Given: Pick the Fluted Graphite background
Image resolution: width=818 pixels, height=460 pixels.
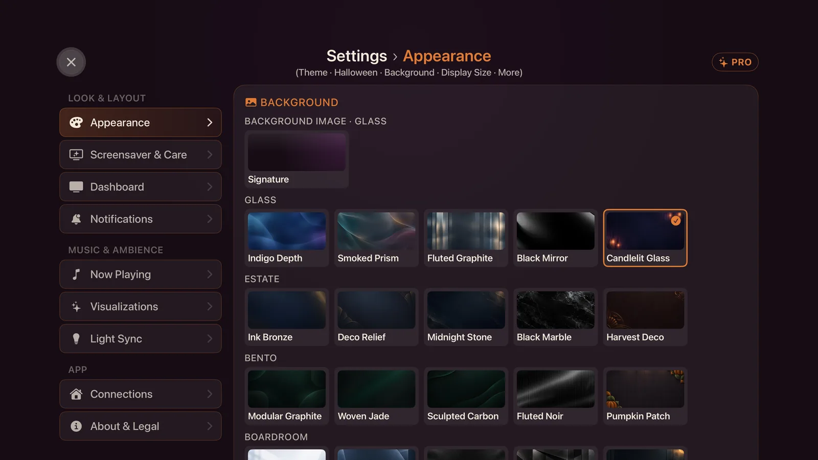Looking at the screenshot, I should [466, 238].
